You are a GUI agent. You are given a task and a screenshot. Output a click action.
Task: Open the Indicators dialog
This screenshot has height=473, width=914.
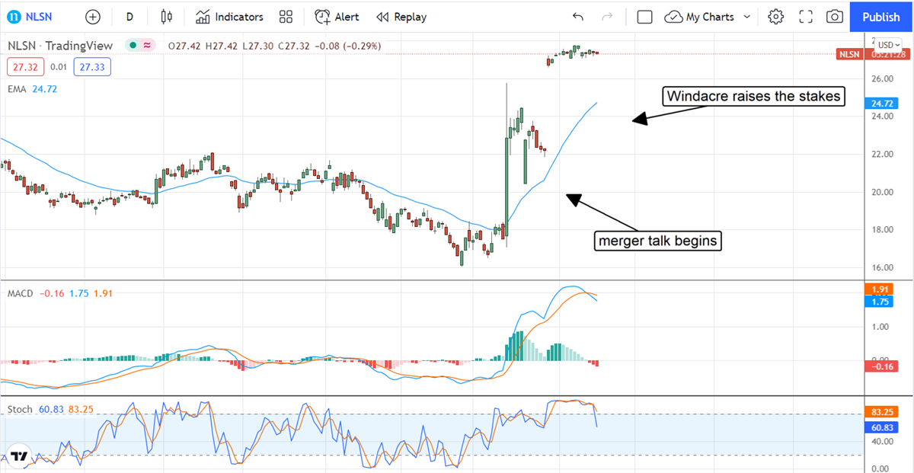coord(229,17)
